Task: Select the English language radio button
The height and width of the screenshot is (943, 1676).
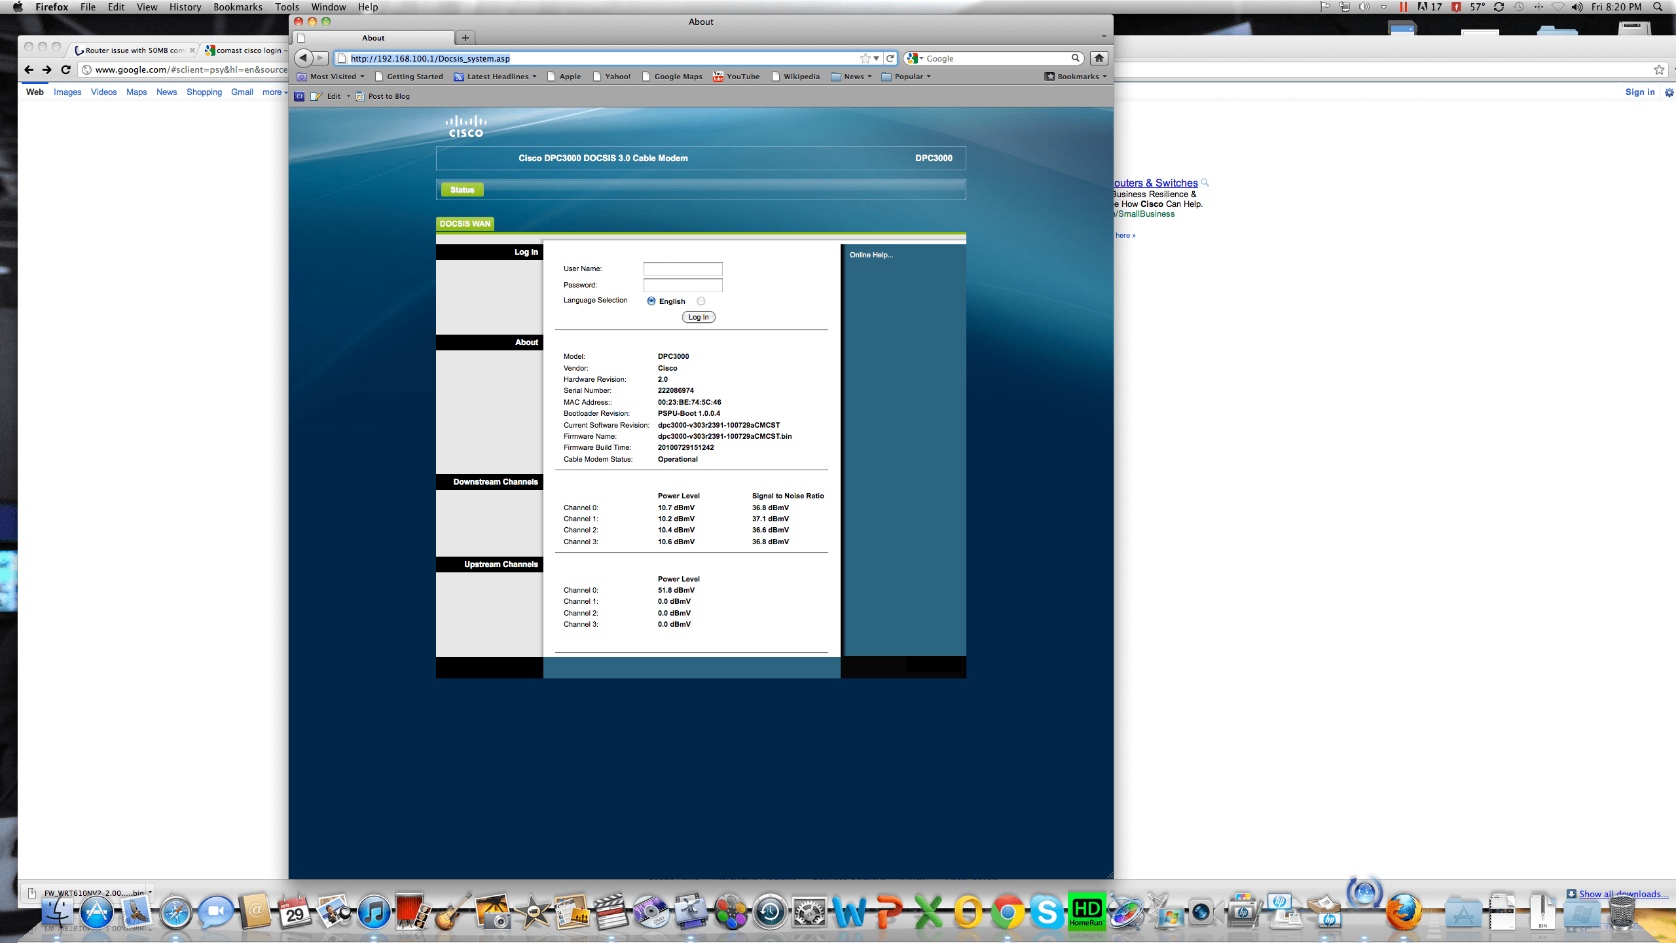Action: (x=651, y=301)
